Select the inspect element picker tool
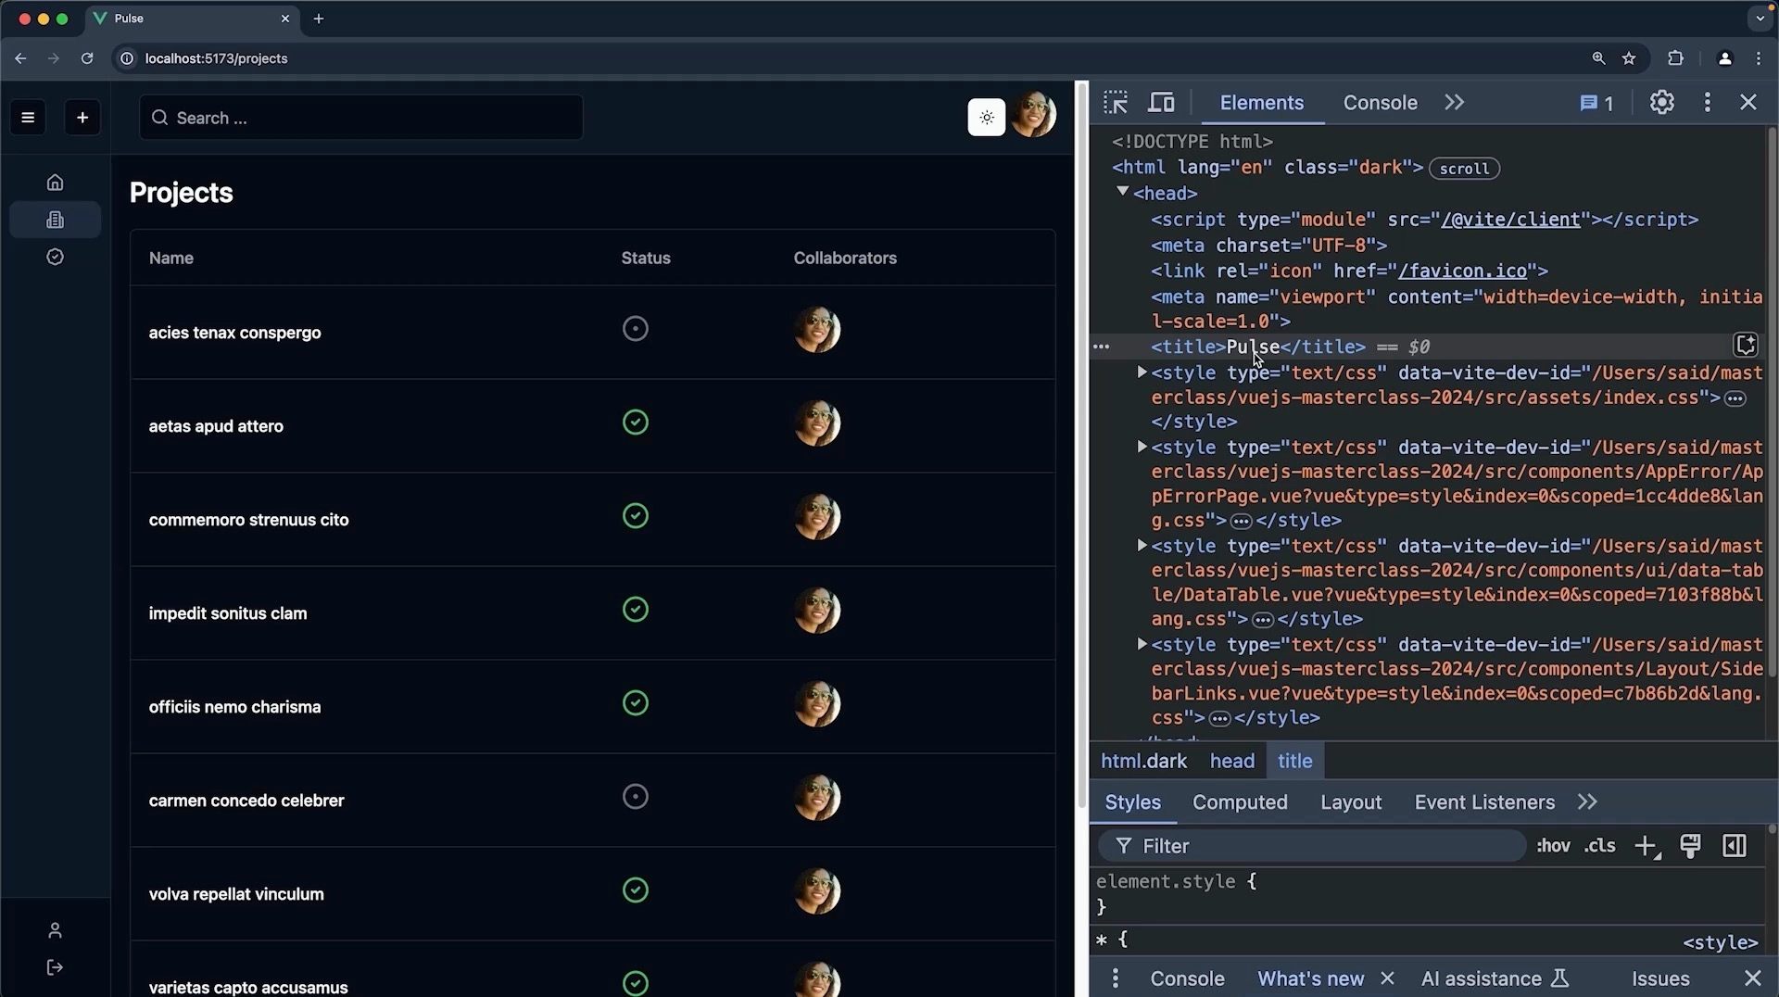Image resolution: width=1779 pixels, height=997 pixels. pyautogui.click(x=1116, y=102)
